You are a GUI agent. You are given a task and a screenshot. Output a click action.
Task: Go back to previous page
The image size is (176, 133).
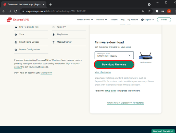click(4, 11)
